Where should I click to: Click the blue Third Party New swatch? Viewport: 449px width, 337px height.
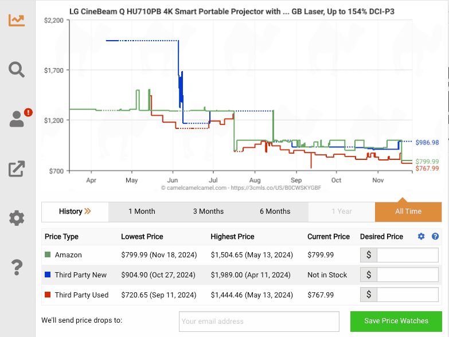tap(48, 275)
